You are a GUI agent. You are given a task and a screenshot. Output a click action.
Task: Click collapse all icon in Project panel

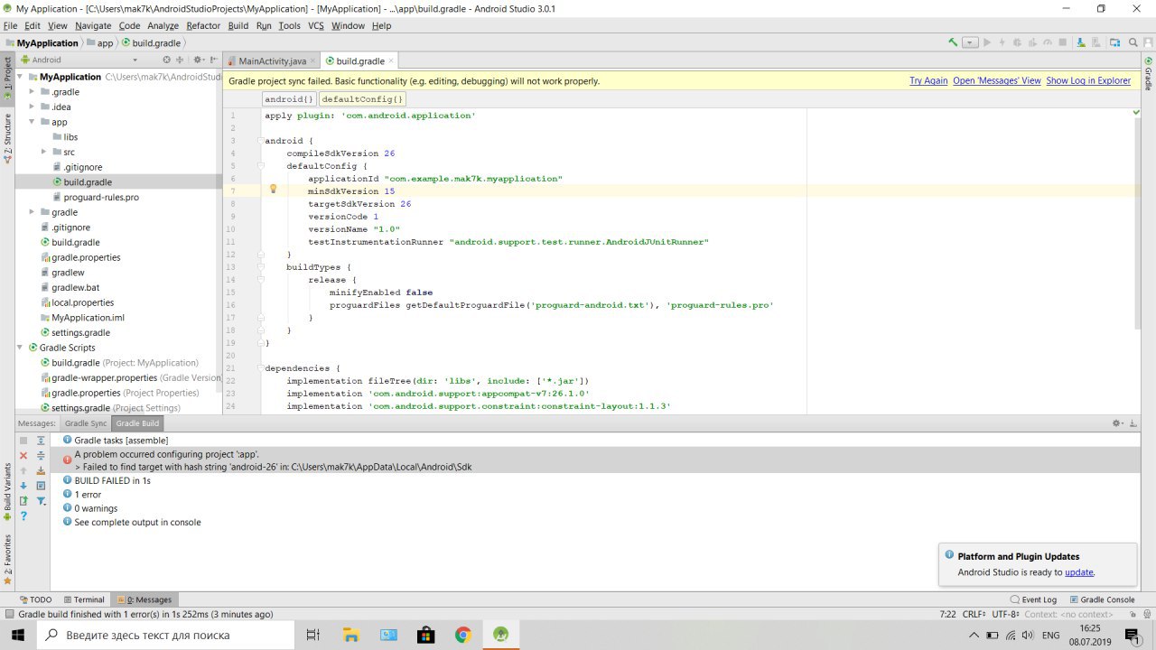pos(180,60)
